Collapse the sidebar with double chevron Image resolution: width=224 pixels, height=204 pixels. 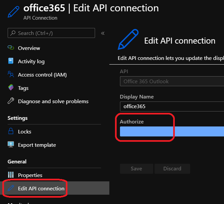coord(103,33)
